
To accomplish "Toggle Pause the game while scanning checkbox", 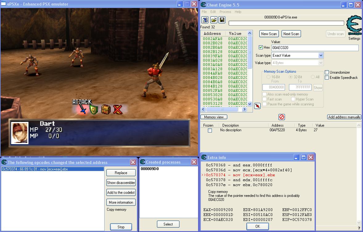I will point(264,104).
